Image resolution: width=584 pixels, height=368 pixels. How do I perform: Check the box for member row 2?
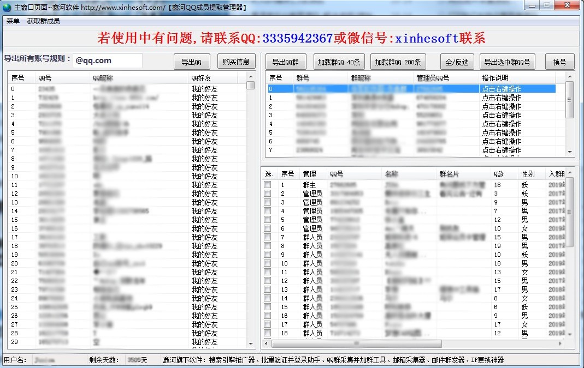[x=268, y=194]
